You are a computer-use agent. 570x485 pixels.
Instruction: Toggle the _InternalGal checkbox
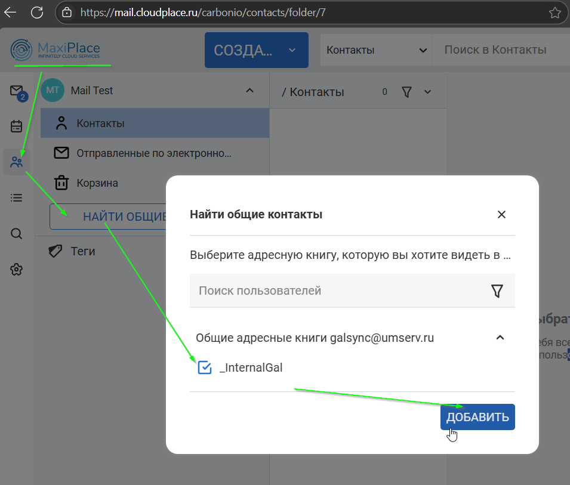pyautogui.click(x=205, y=368)
